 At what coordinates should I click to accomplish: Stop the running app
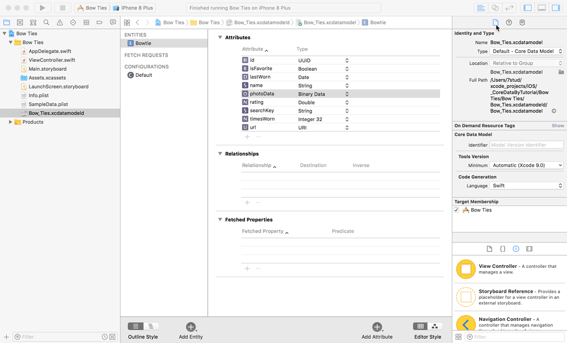62,8
